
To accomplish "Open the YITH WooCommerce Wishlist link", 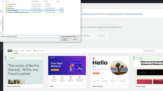I will [134, 14].
